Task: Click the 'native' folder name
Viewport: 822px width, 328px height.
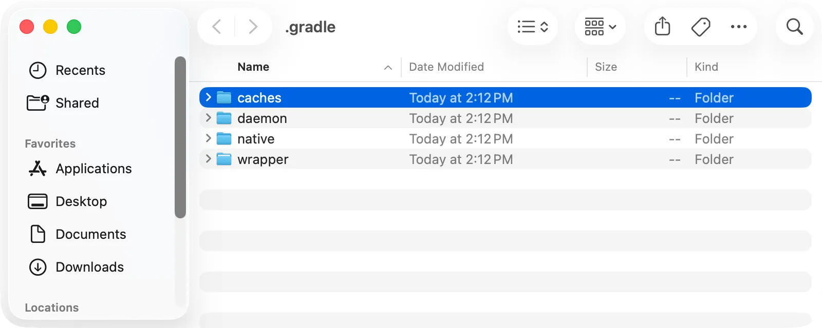Action: click(256, 139)
